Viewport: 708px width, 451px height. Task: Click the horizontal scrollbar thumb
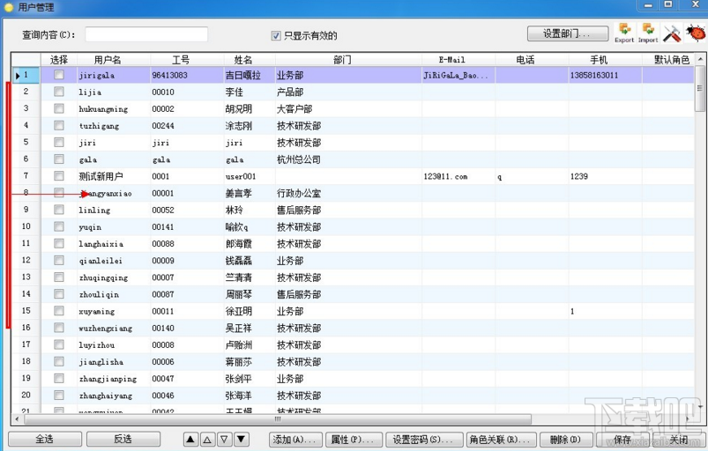coord(278,419)
